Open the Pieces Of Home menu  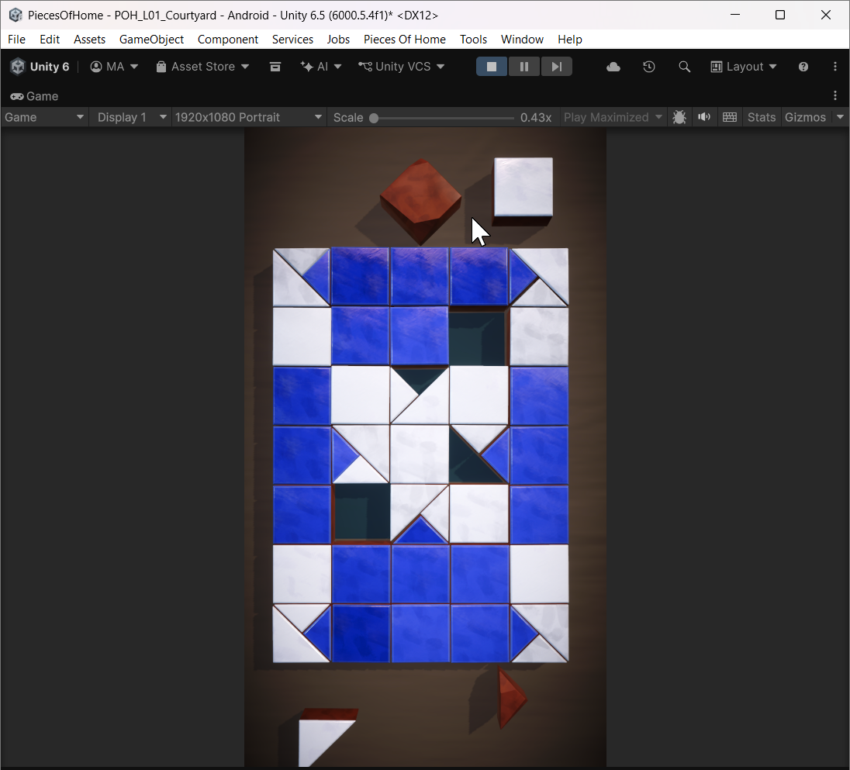pyautogui.click(x=404, y=40)
